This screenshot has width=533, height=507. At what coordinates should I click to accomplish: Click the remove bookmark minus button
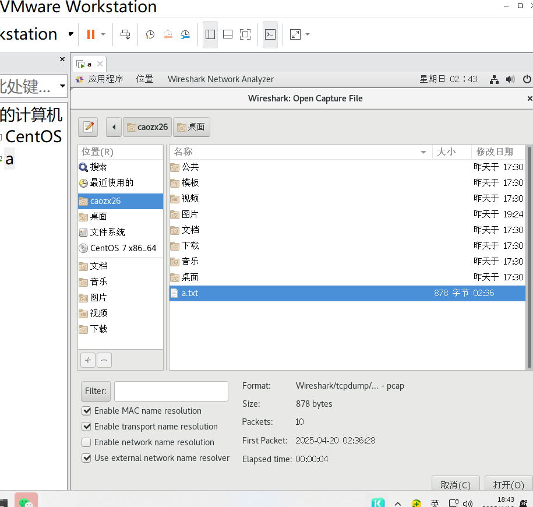[x=104, y=360]
